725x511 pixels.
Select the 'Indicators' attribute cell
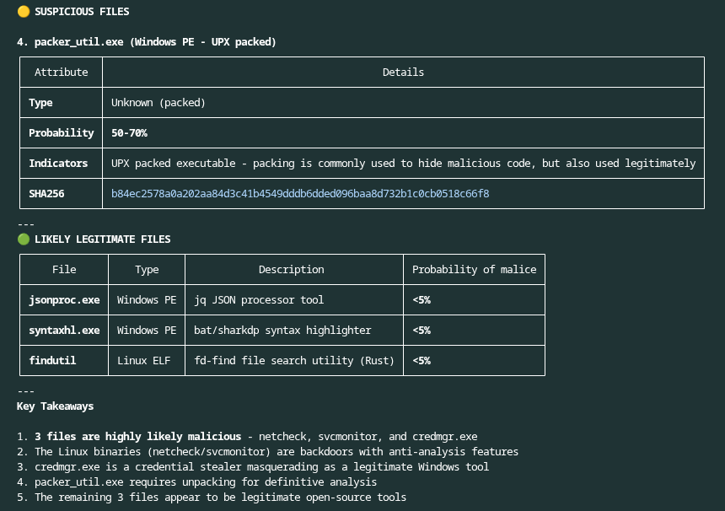pyautogui.click(x=61, y=164)
